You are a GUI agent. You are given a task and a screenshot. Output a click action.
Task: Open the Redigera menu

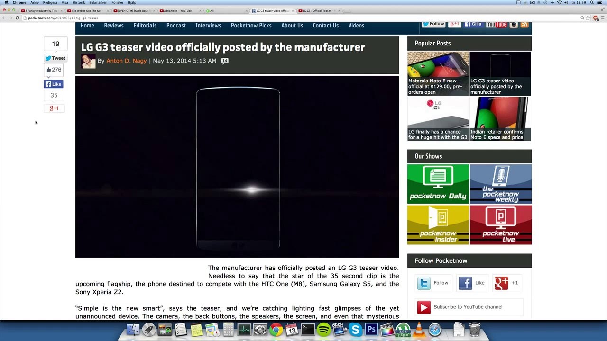[x=50, y=2]
